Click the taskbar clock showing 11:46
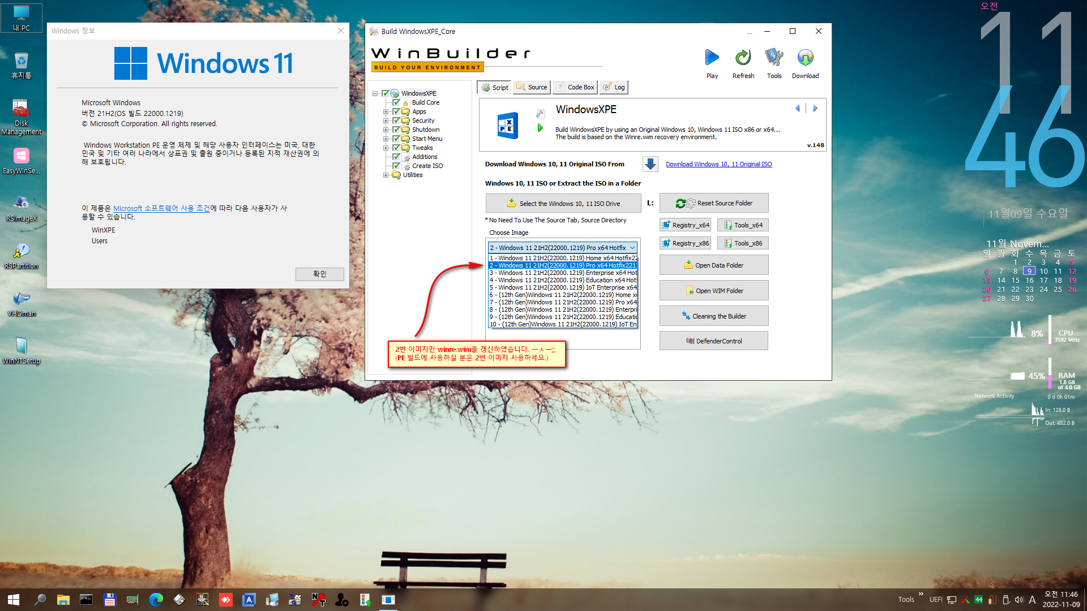Viewport: 1087px width, 611px height. [x=1061, y=600]
